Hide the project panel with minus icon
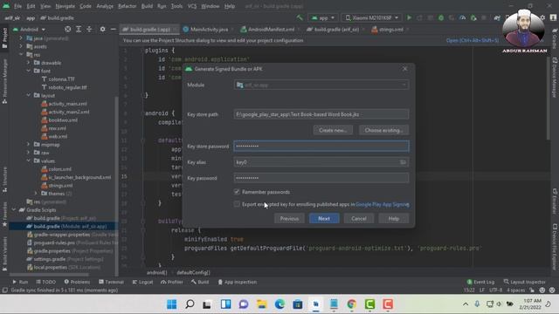 113,29
